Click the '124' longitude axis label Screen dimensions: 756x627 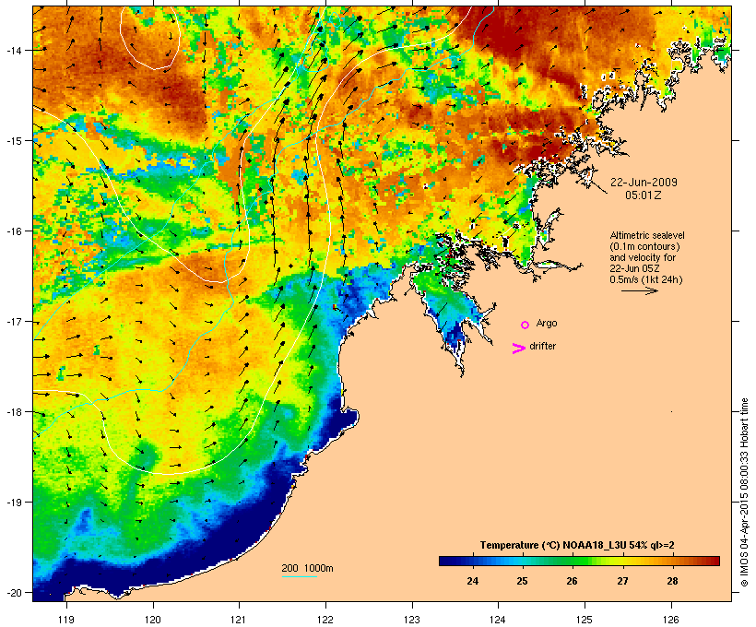click(x=498, y=620)
